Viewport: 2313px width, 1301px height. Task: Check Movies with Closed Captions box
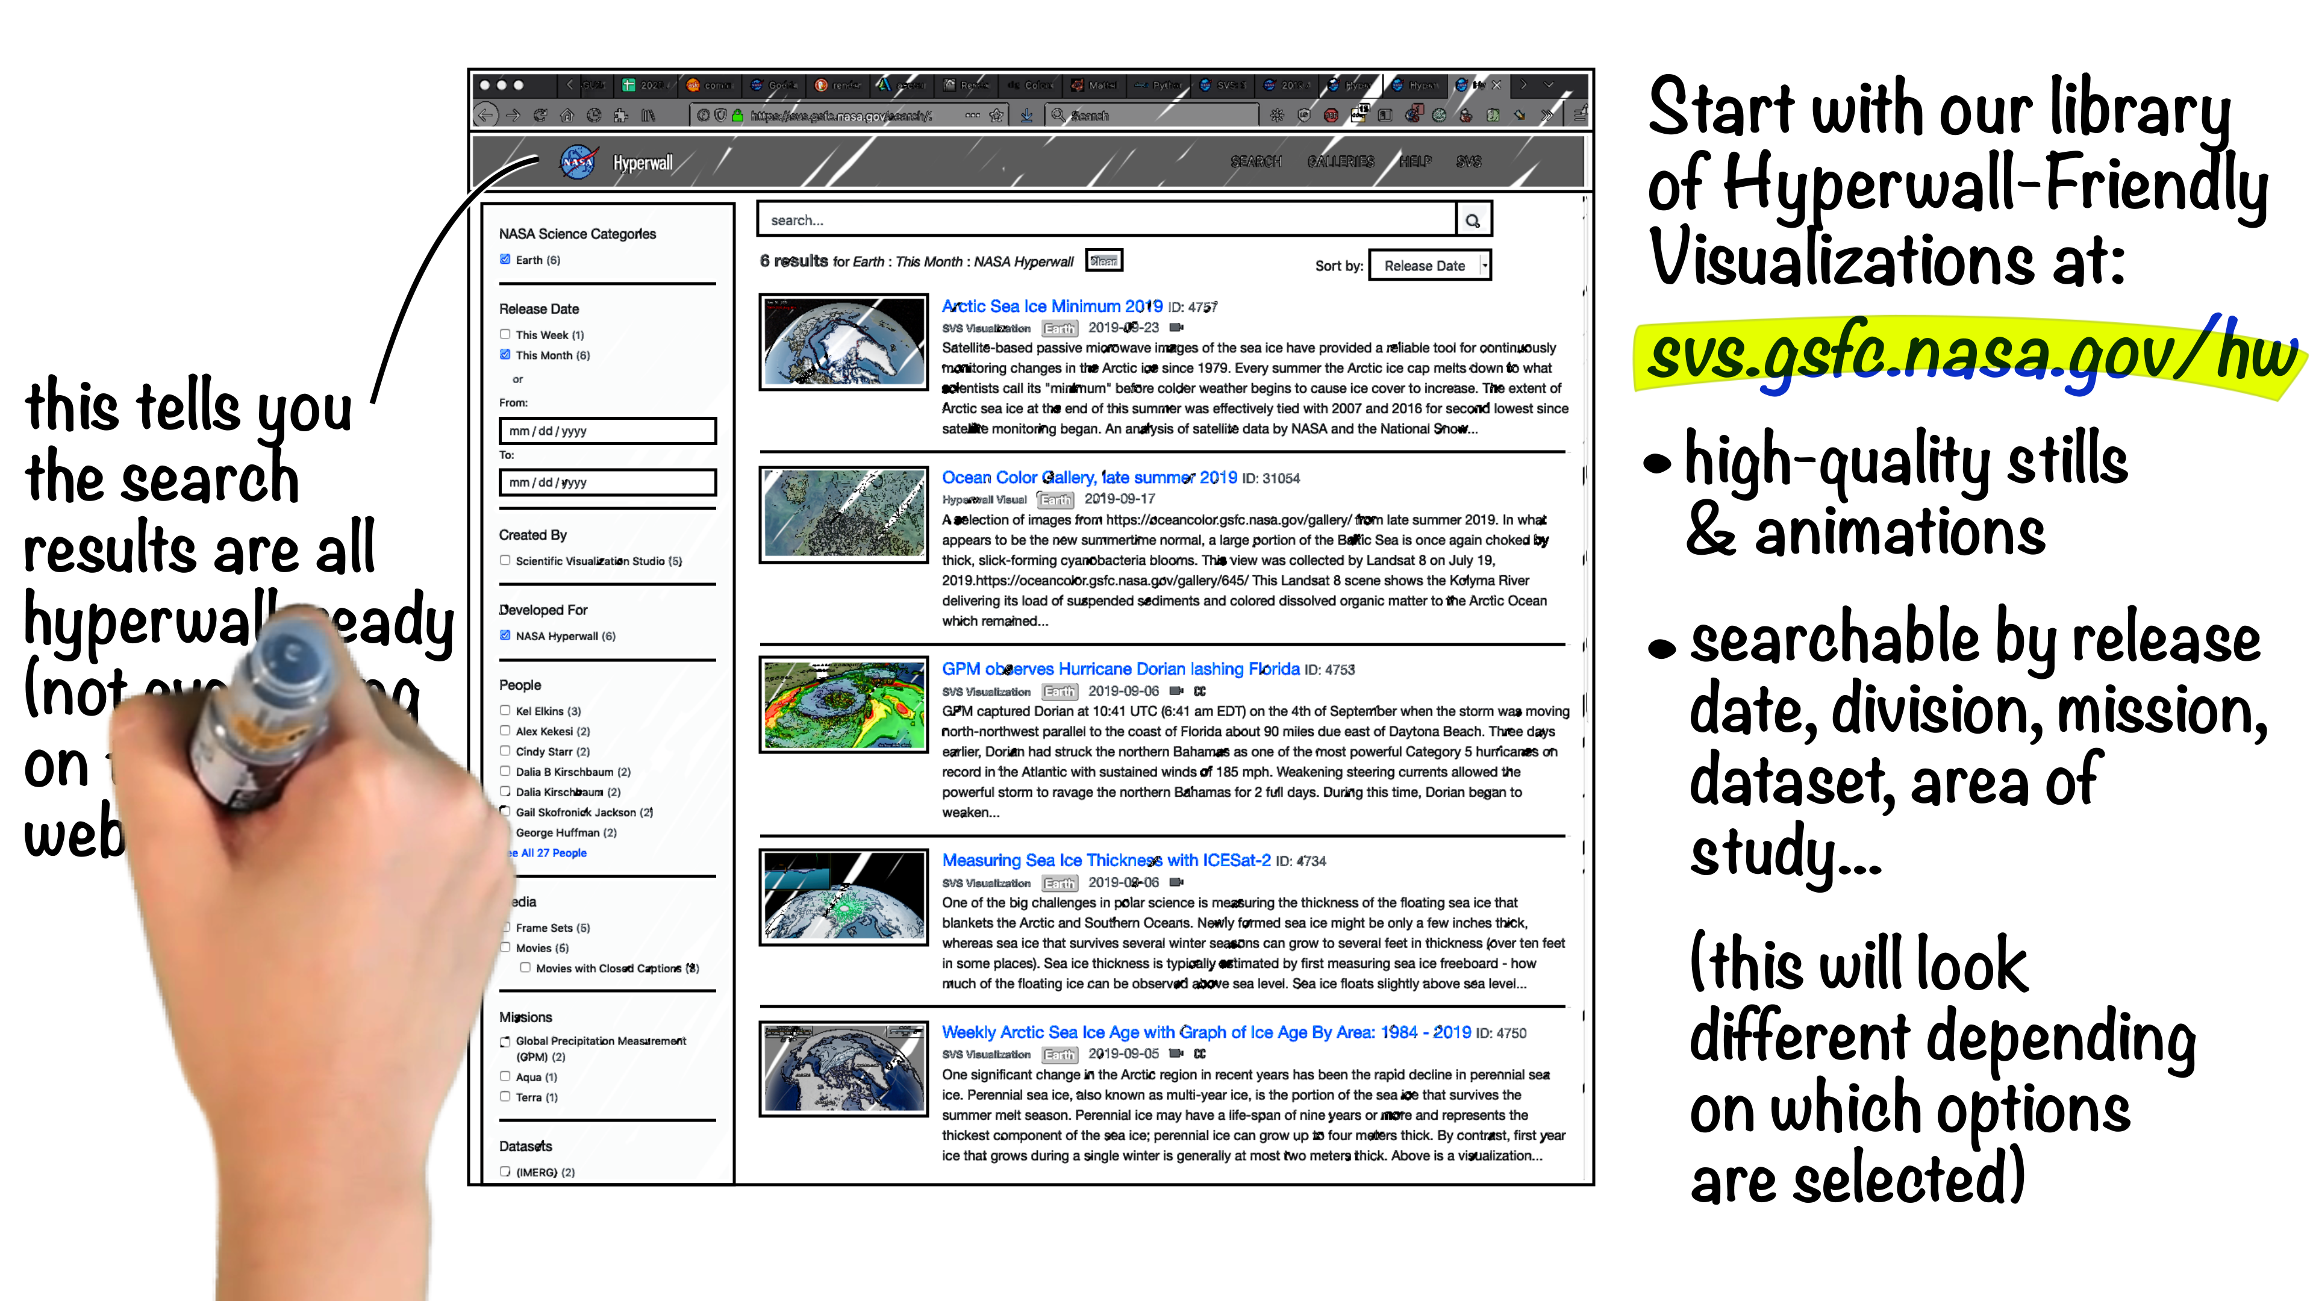coord(525,968)
